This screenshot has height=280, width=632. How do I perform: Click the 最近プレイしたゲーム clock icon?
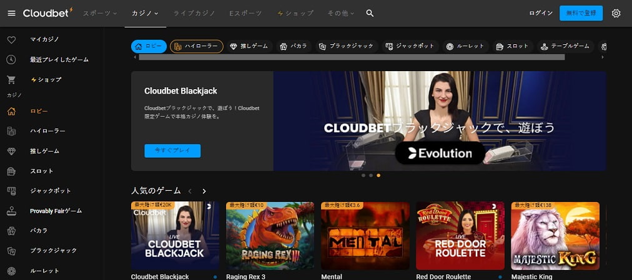11,59
